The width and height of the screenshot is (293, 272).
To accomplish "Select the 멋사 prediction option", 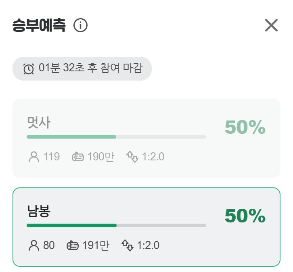I will [146, 138].
